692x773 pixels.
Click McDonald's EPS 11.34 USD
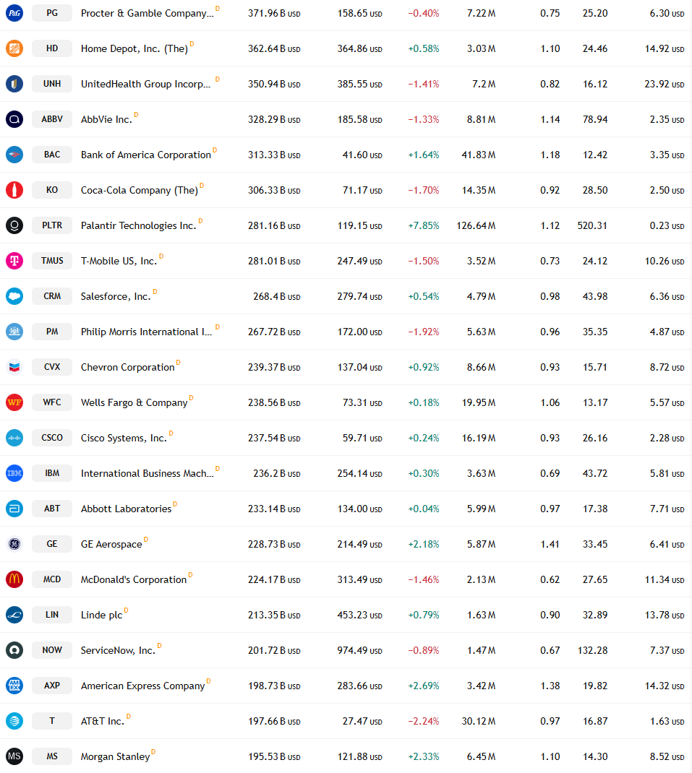(665, 579)
